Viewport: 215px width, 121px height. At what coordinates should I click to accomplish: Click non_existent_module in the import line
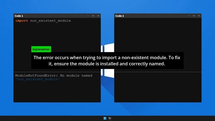coord(50,21)
